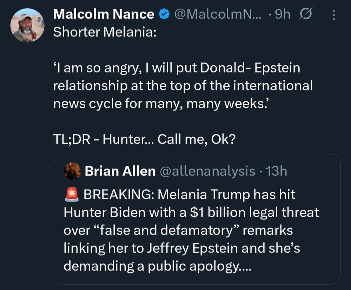Open the 9h post timestamp
Viewport: 351px width, 290px height.
tap(283, 14)
